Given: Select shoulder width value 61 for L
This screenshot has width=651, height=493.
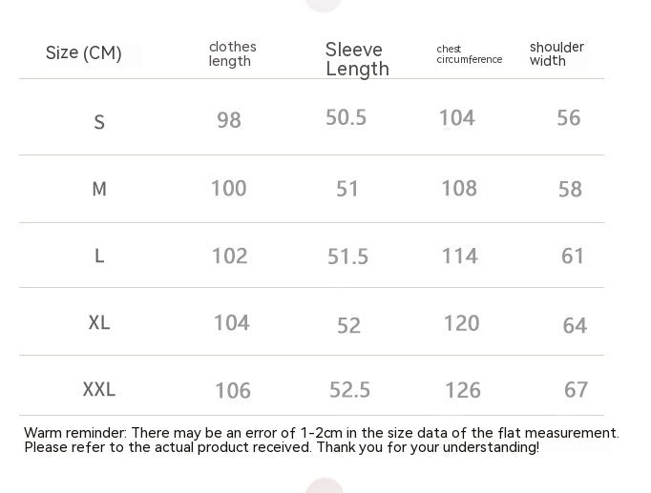Looking at the screenshot, I should pyautogui.click(x=573, y=256).
